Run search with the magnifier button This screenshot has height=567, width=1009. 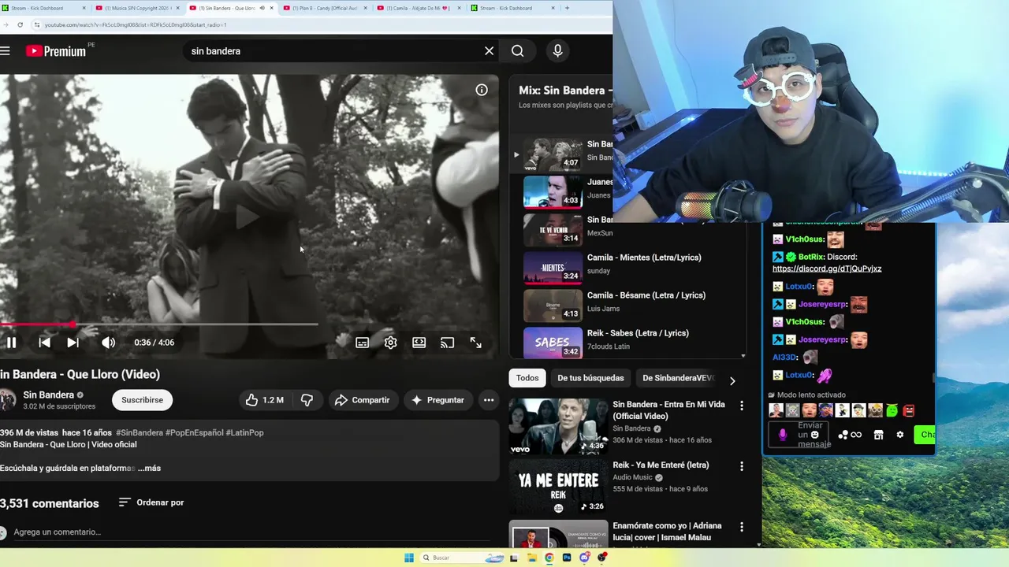point(517,51)
